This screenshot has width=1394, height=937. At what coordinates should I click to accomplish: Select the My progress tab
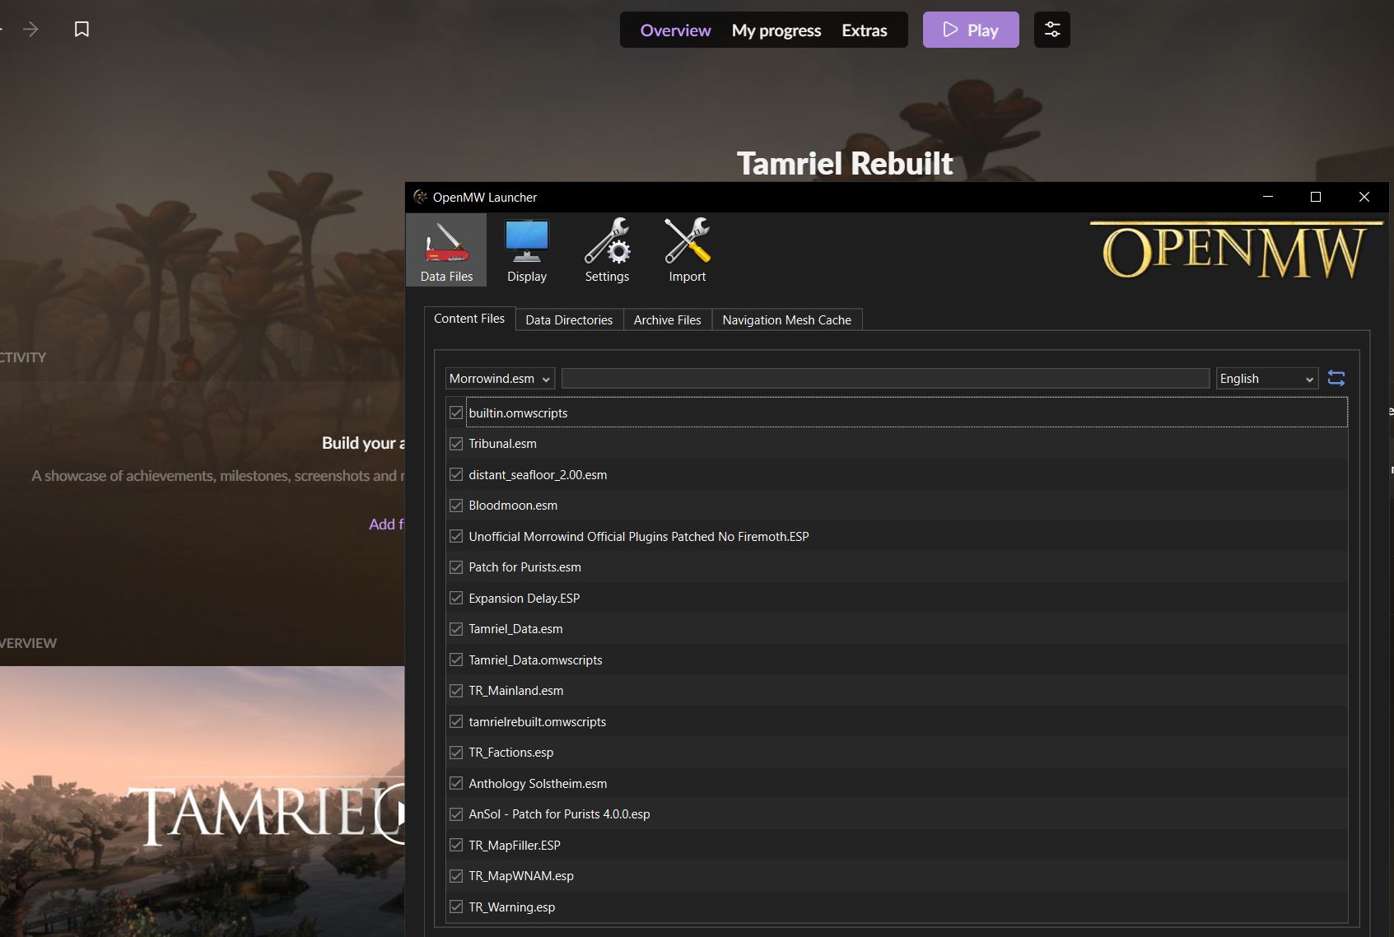click(776, 30)
